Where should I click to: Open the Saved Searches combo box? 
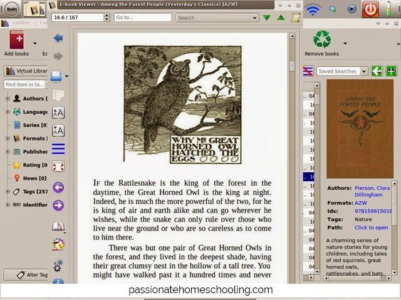tap(342, 71)
